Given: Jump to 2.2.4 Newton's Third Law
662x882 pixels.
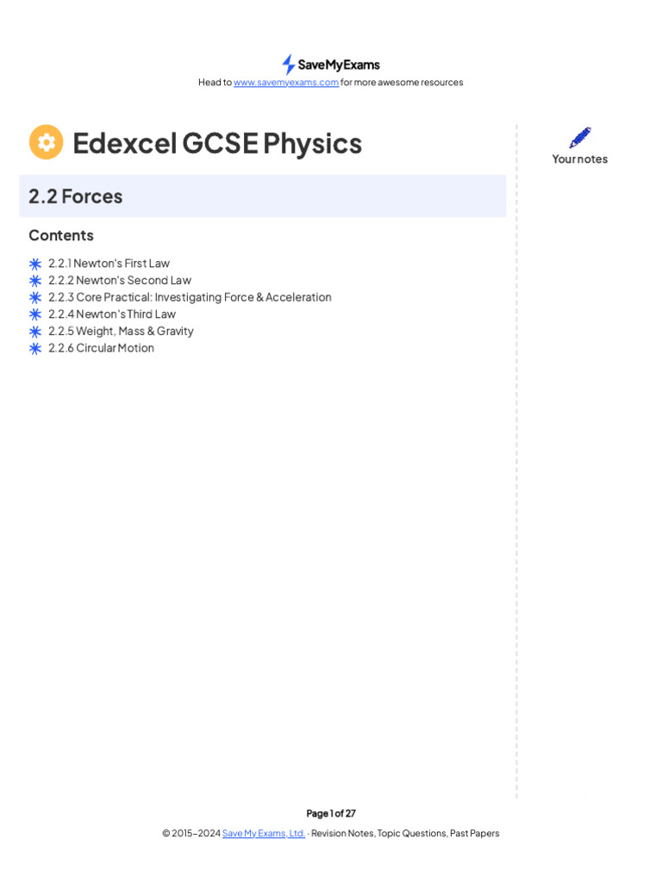Looking at the screenshot, I should click(112, 314).
